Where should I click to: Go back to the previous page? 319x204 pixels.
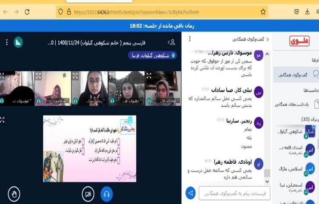pyautogui.click(x=6, y=12)
